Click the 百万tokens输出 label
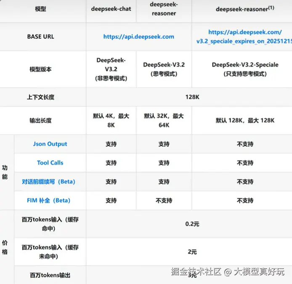Viewport: 292px width, 284px height. click(50, 275)
